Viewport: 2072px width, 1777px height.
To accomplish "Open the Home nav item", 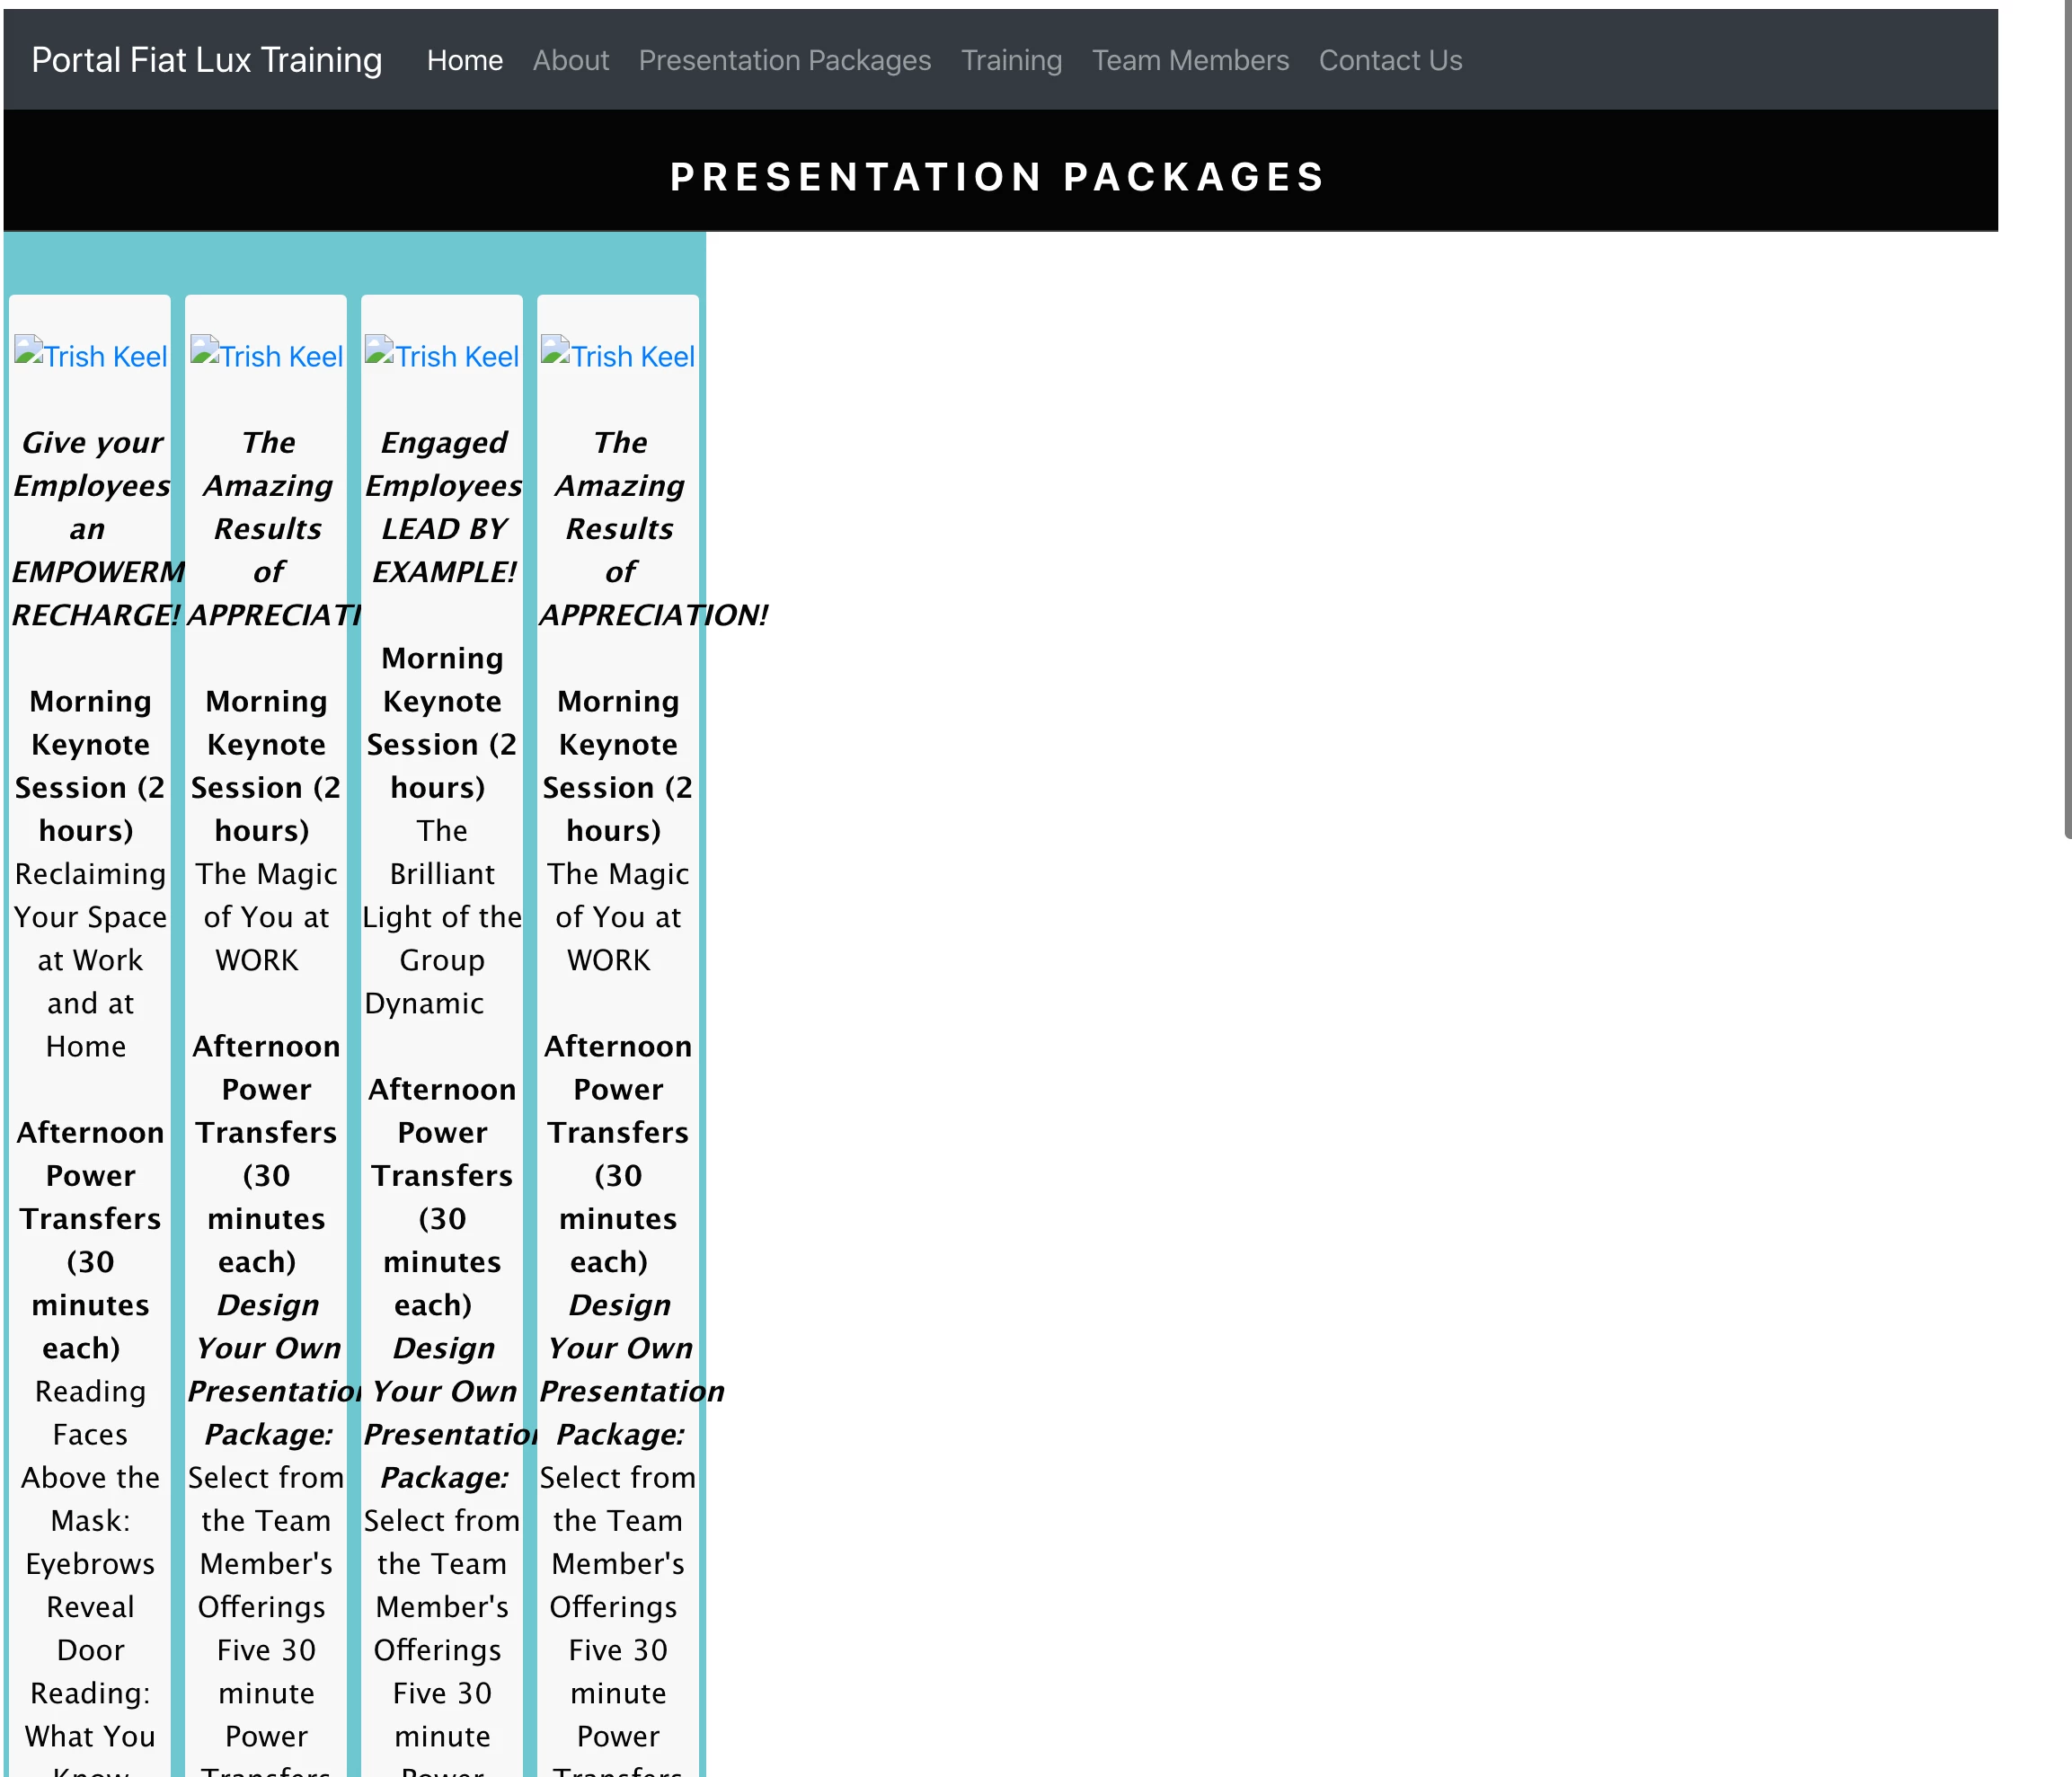I will (464, 60).
